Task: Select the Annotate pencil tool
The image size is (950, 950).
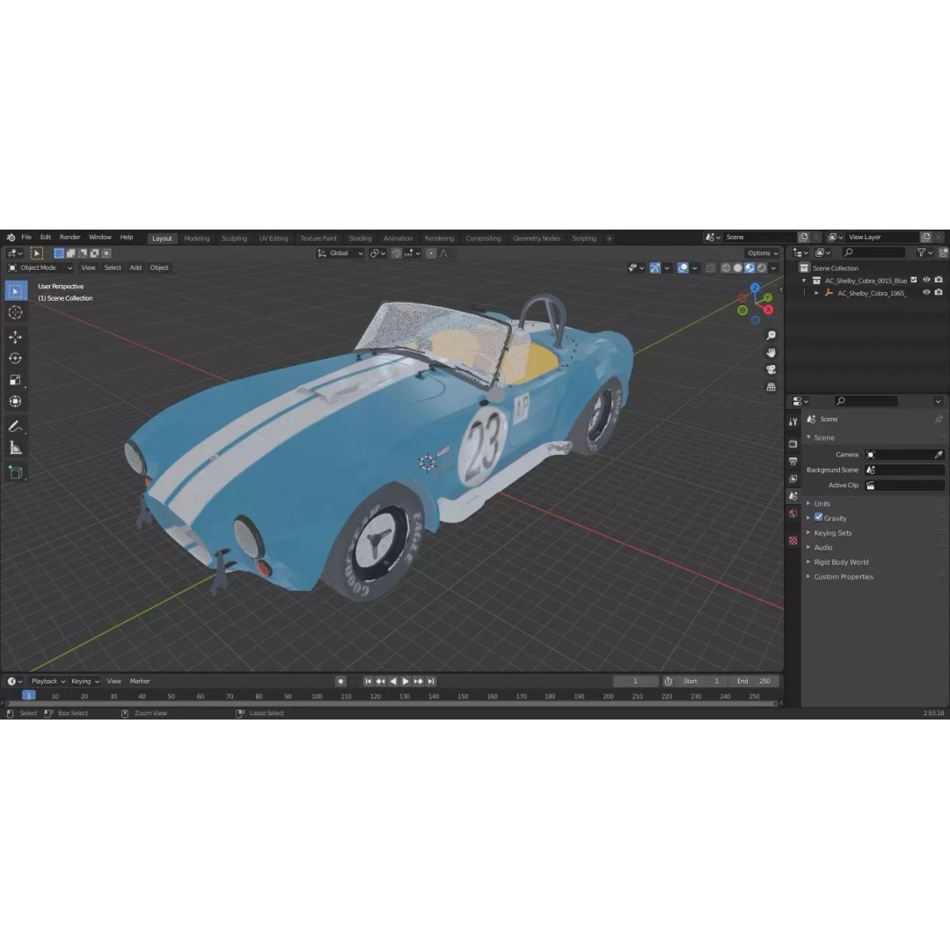Action: (15, 427)
